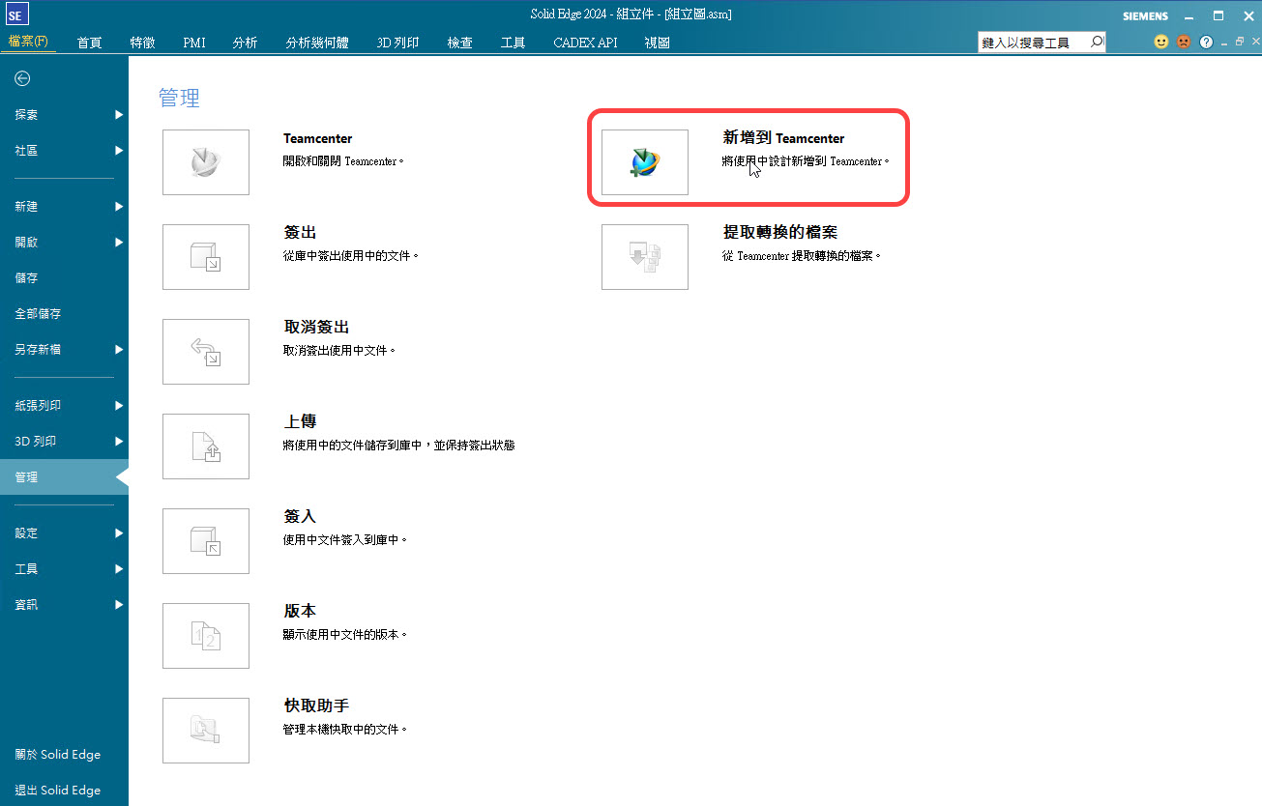Click the 取消簽出 heading text
Image resolution: width=1262 pixels, height=806 pixels.
(x=316, y=328)
